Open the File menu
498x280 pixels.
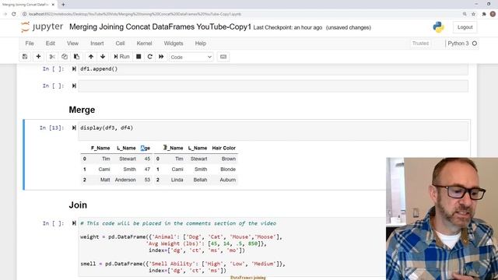tap(30, 44)
